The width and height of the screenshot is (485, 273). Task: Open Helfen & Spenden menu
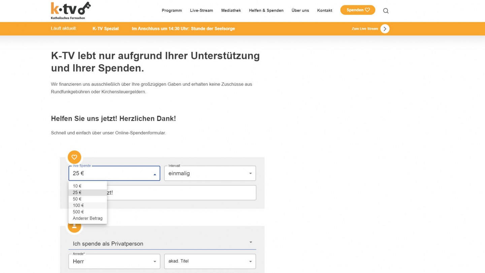tap(266, 10)
